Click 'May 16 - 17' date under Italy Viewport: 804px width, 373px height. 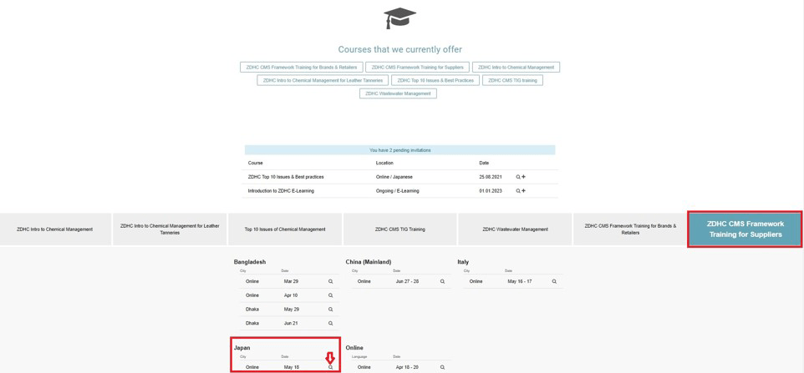click(519, 281)
